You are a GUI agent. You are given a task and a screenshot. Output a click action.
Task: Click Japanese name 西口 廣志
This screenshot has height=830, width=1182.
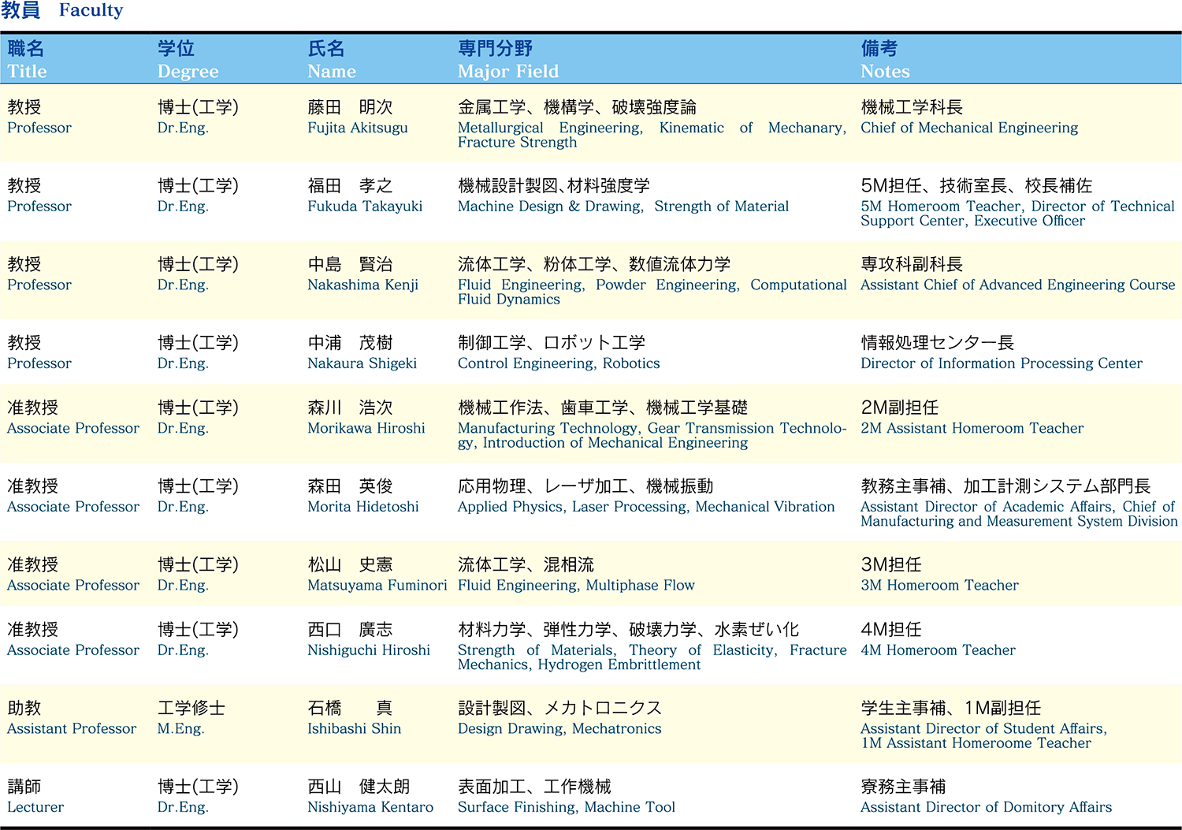[350, 631]
